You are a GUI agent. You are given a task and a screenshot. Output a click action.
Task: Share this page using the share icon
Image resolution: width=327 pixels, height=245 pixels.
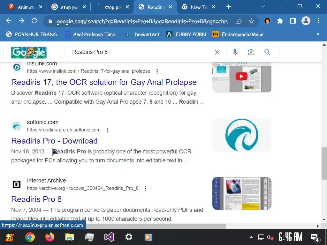point(239,21)
